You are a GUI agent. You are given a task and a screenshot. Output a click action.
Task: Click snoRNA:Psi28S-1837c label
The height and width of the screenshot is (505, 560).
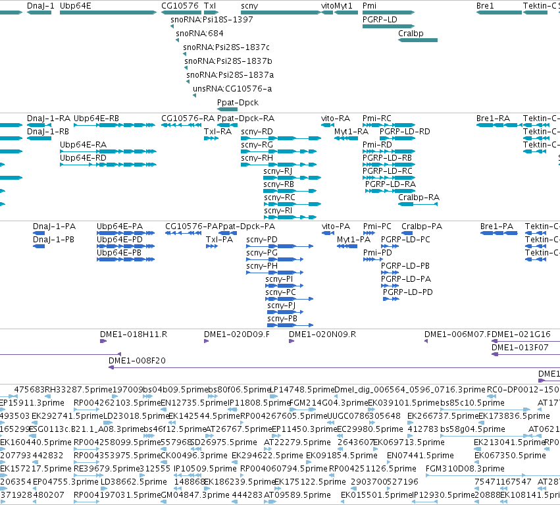point(226,47)
